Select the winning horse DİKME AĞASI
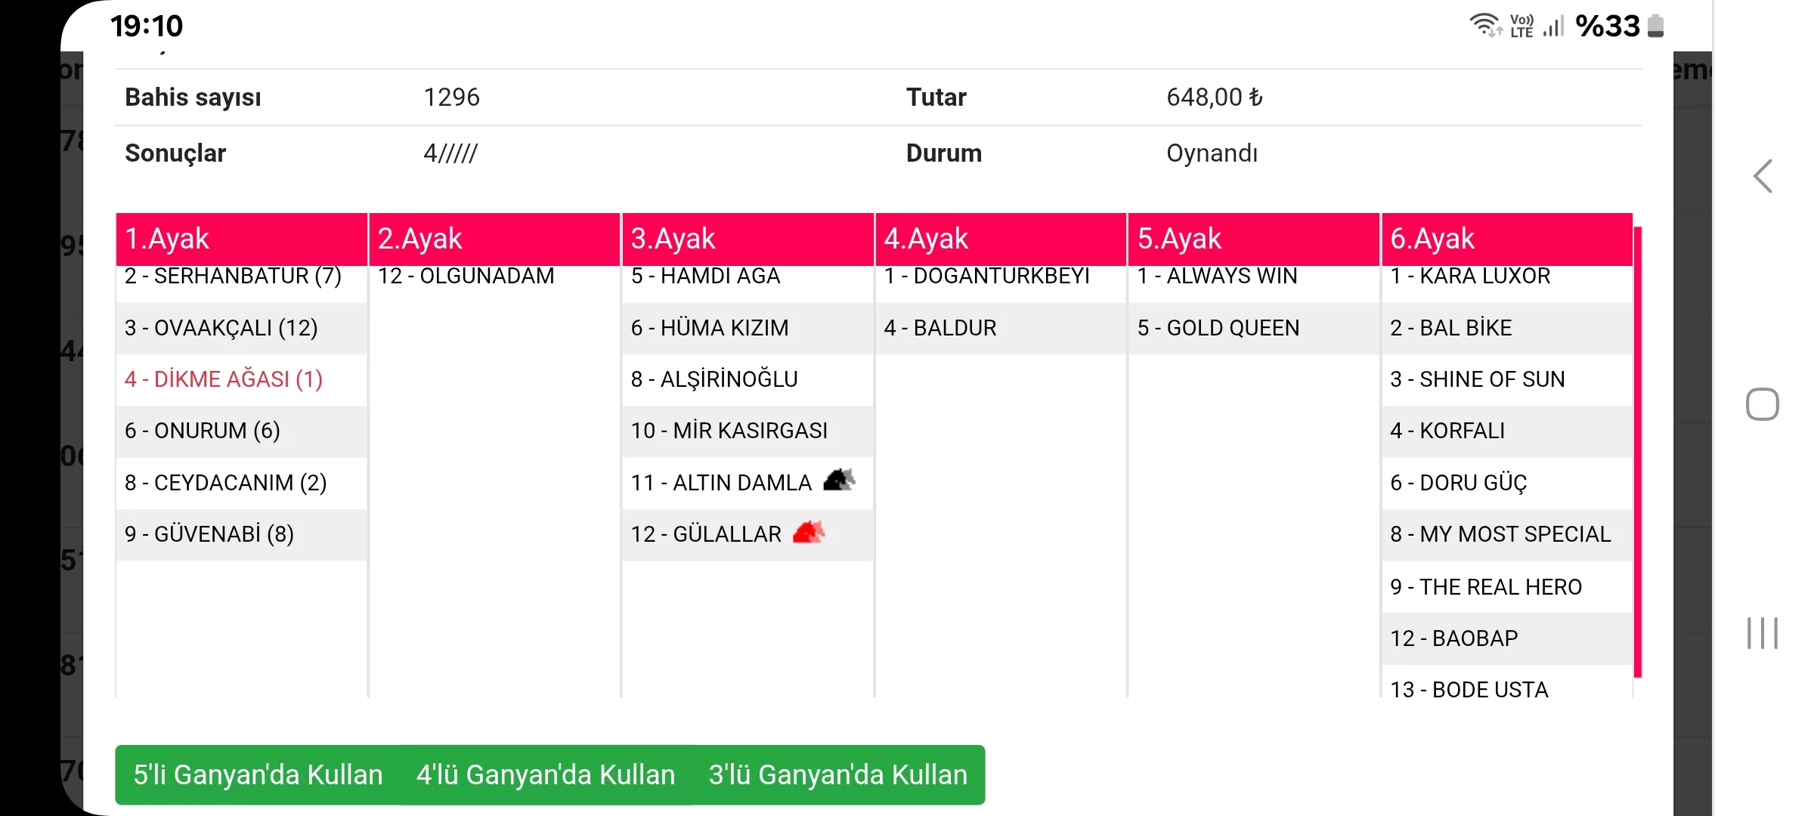 pos(224,379)
